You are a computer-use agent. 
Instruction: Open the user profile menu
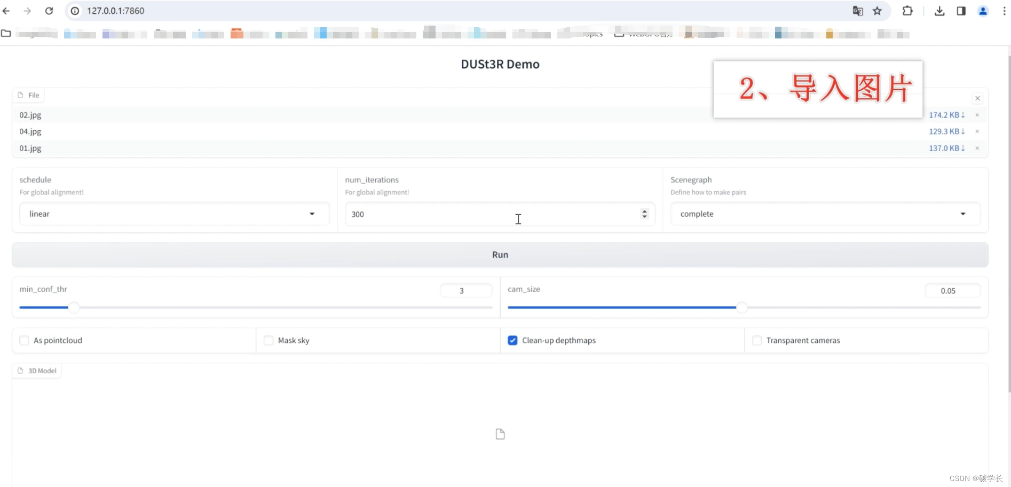pyautogui.click(x=983, y=11)
